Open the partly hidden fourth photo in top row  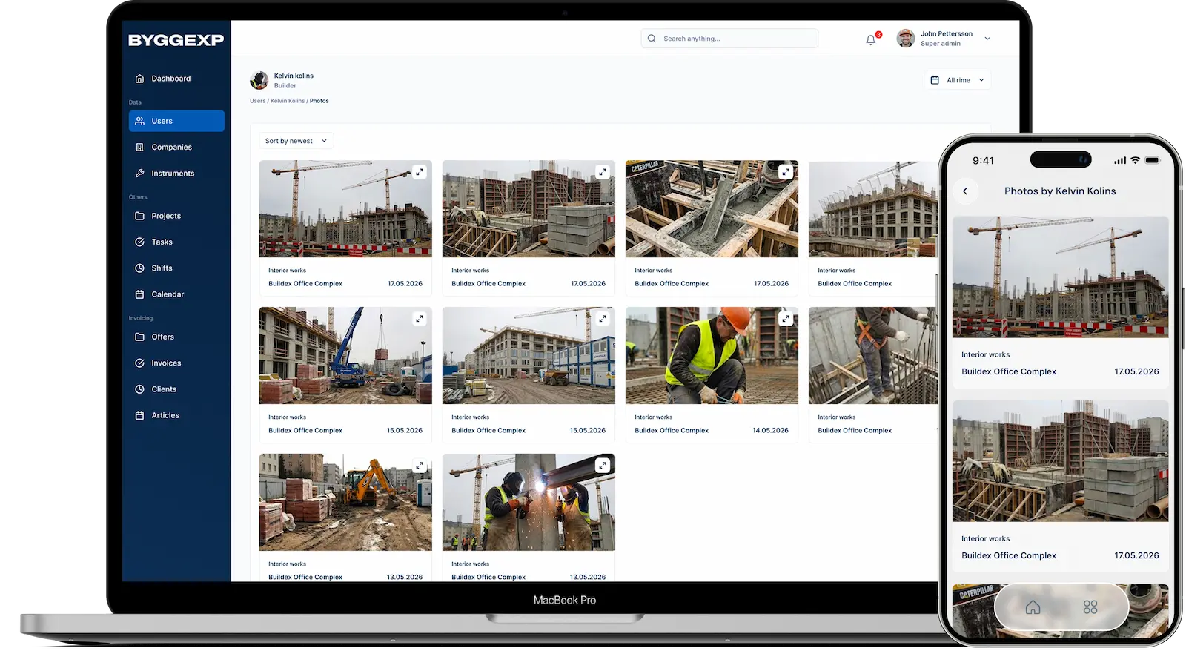[x=873, y=209]
